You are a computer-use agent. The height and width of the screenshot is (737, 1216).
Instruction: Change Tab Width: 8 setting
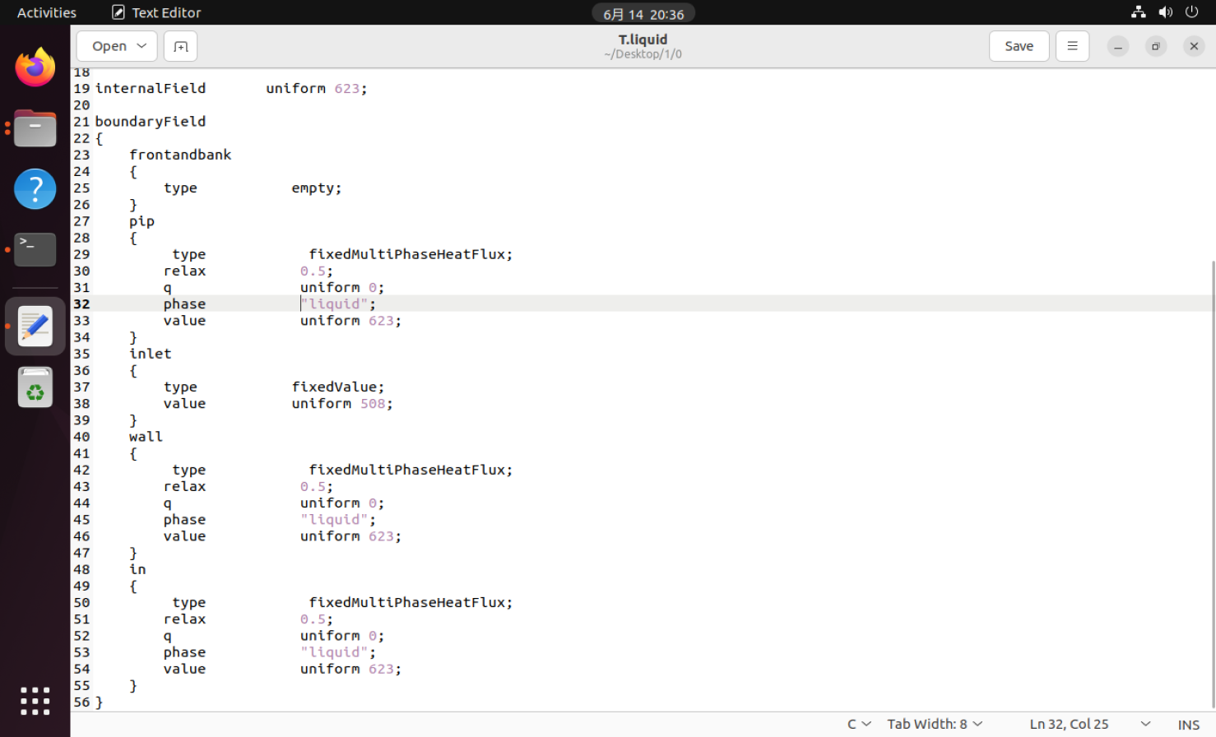coord(935,724)
